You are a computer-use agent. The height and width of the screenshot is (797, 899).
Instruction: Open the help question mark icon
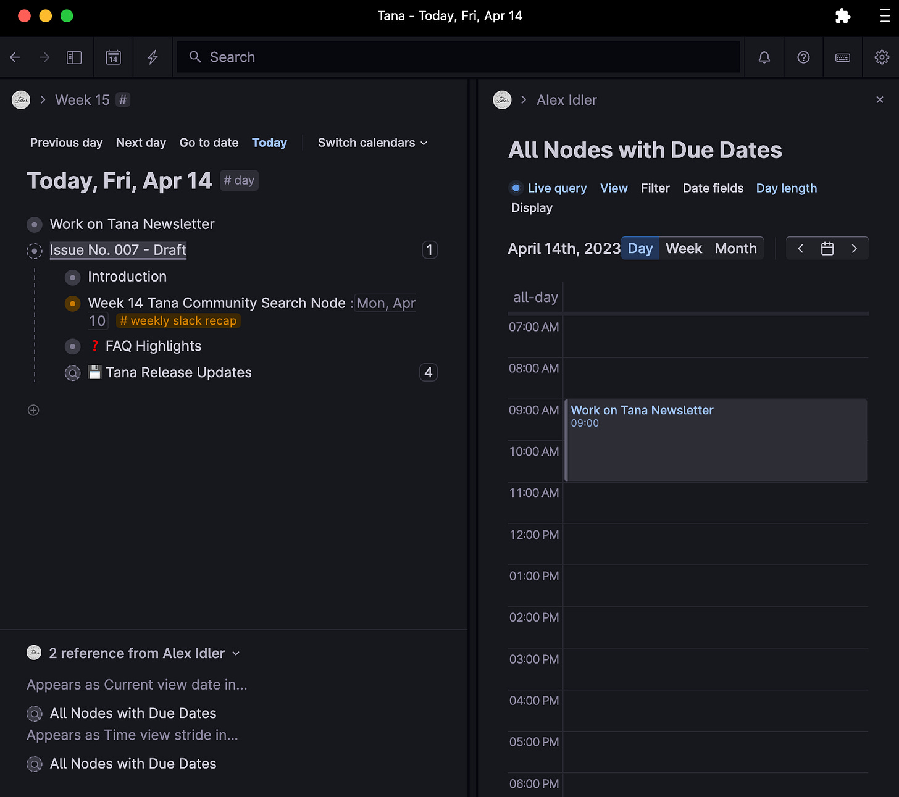[803, 57]
